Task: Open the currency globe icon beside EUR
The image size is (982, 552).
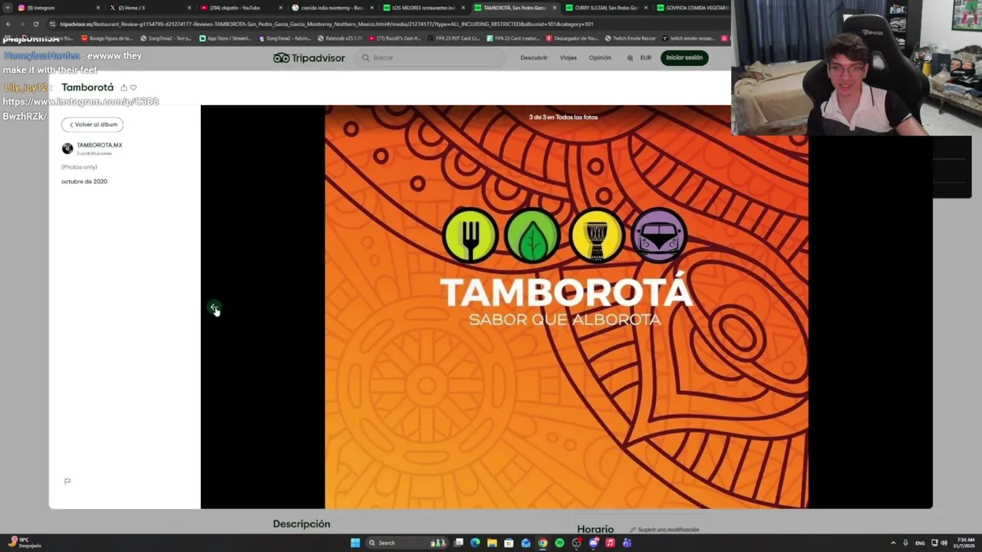Action: tap(631, 58)
